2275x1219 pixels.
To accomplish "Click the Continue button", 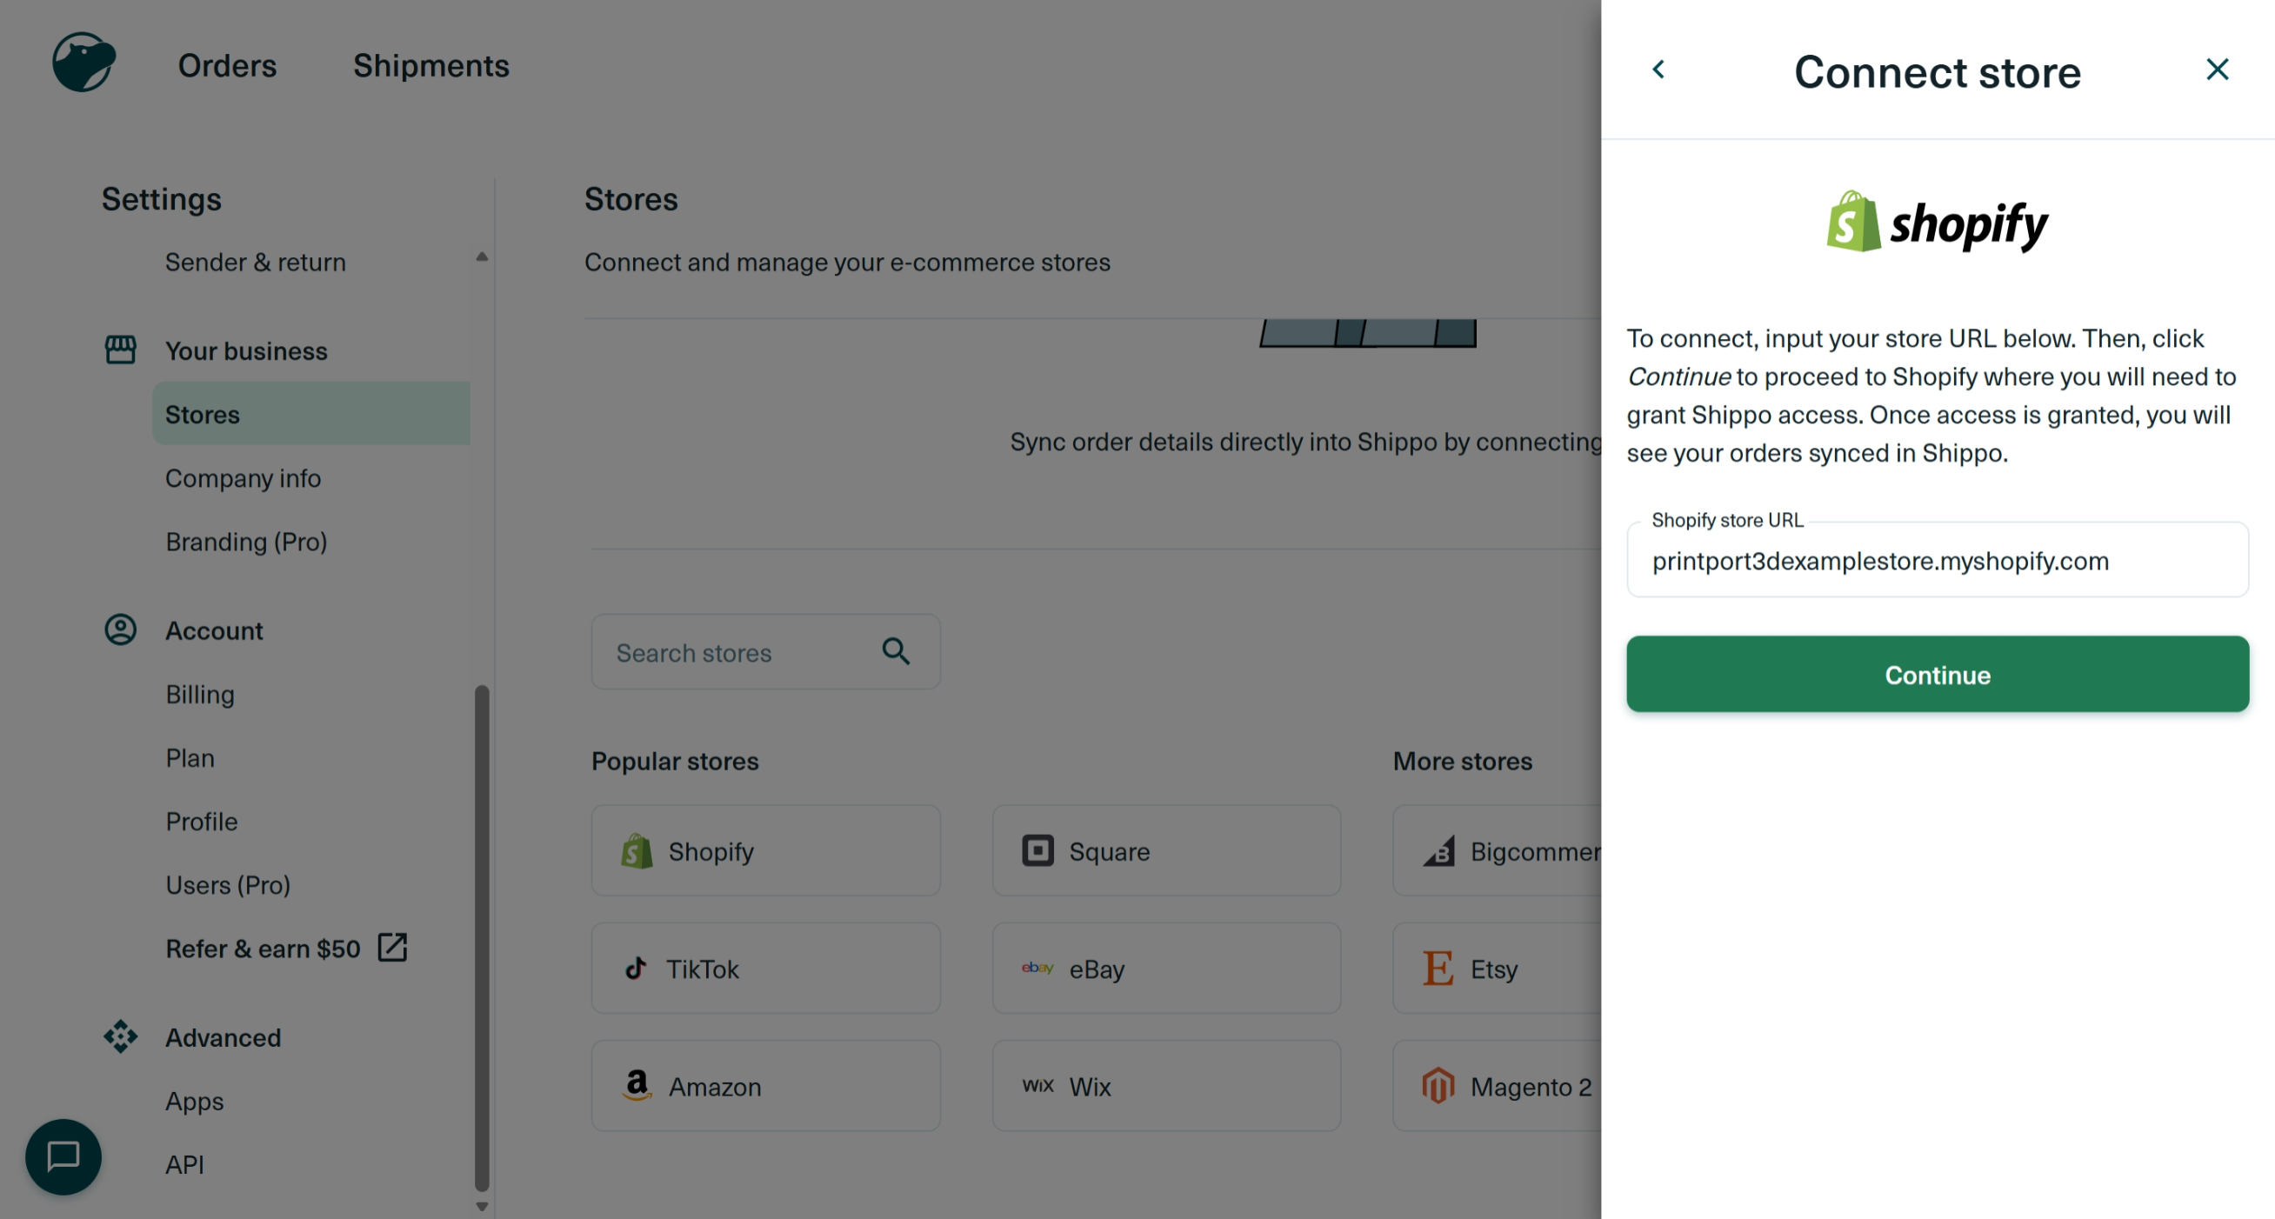I will pos(1938,674).
